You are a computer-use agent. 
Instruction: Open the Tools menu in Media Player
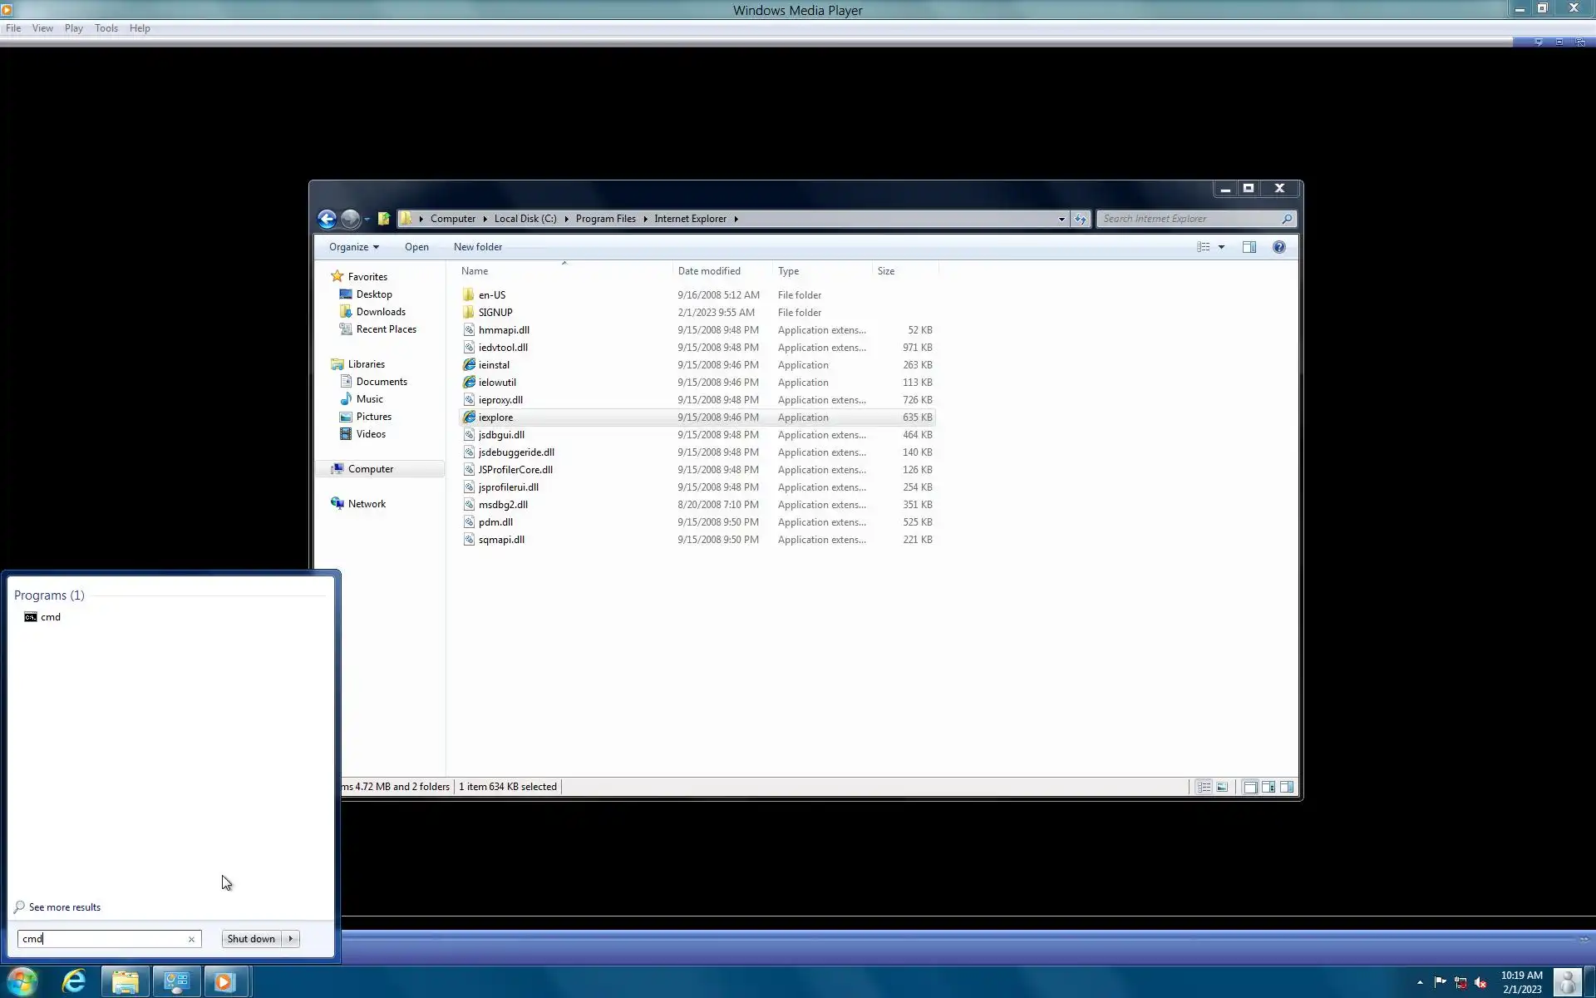click(x=106, y=28)
